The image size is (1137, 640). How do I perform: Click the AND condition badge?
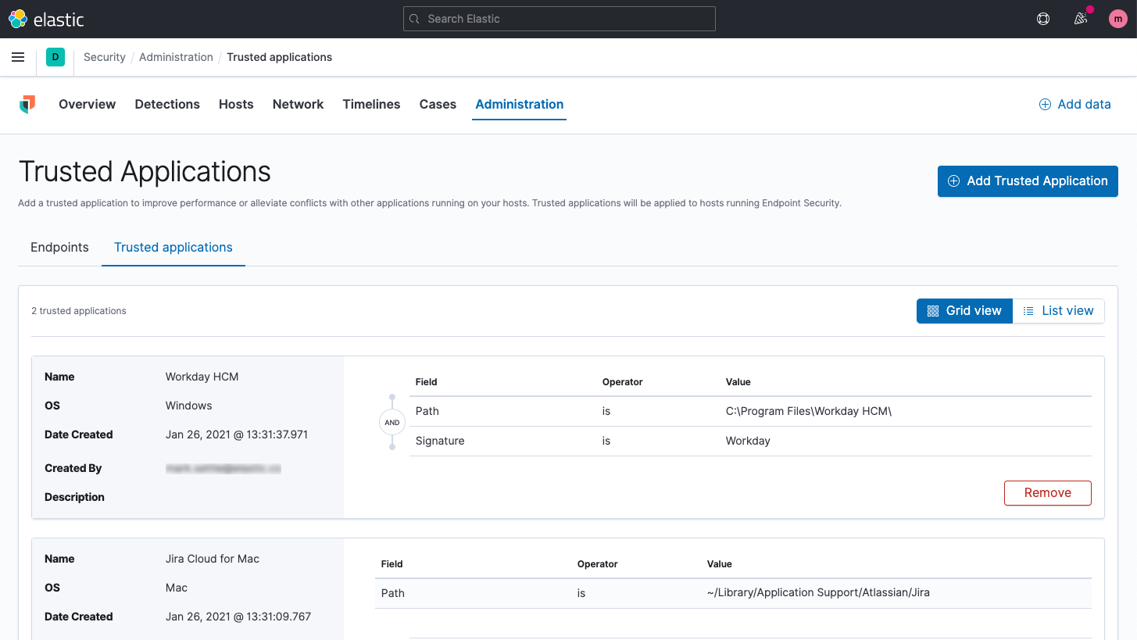pyautogui.click(x=392, y=423)
